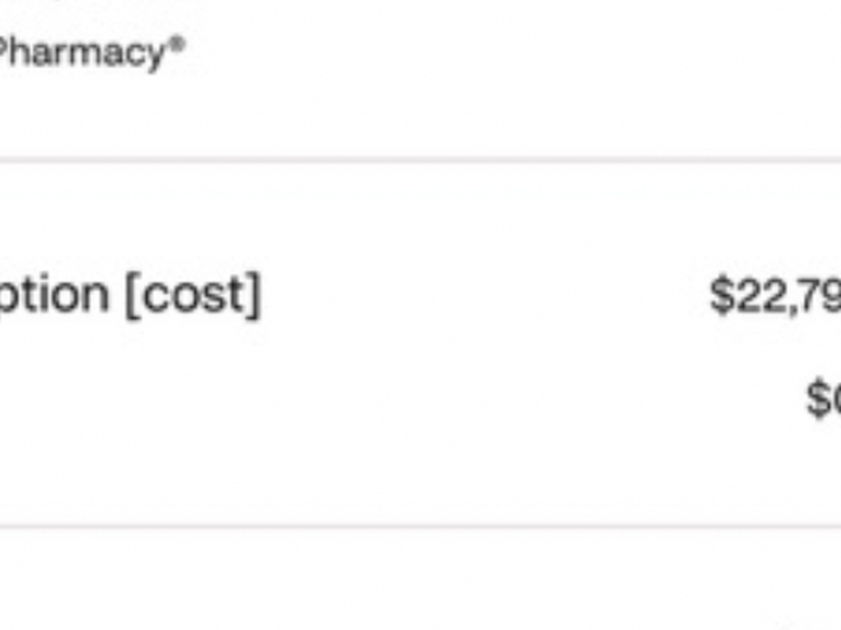Click the opening bracket of "[cost]"
This screenshot has width=841, height=630.
(x=132, y=295)
